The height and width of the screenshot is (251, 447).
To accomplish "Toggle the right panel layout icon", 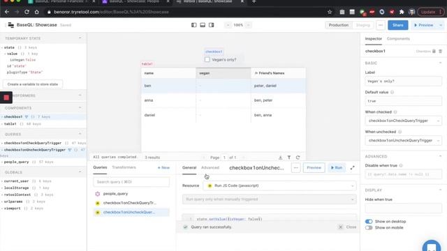I will pos(211,25).
